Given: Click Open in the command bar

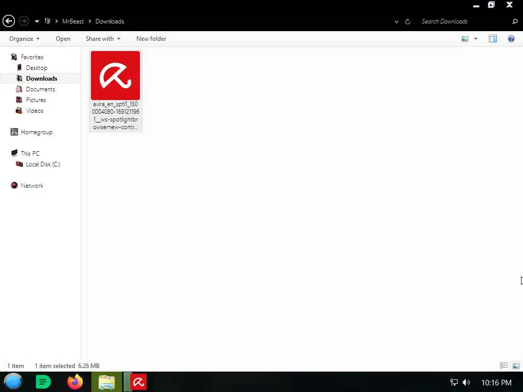Looking at the screenshot, I should pyautogui.click(x=63, y=39).
